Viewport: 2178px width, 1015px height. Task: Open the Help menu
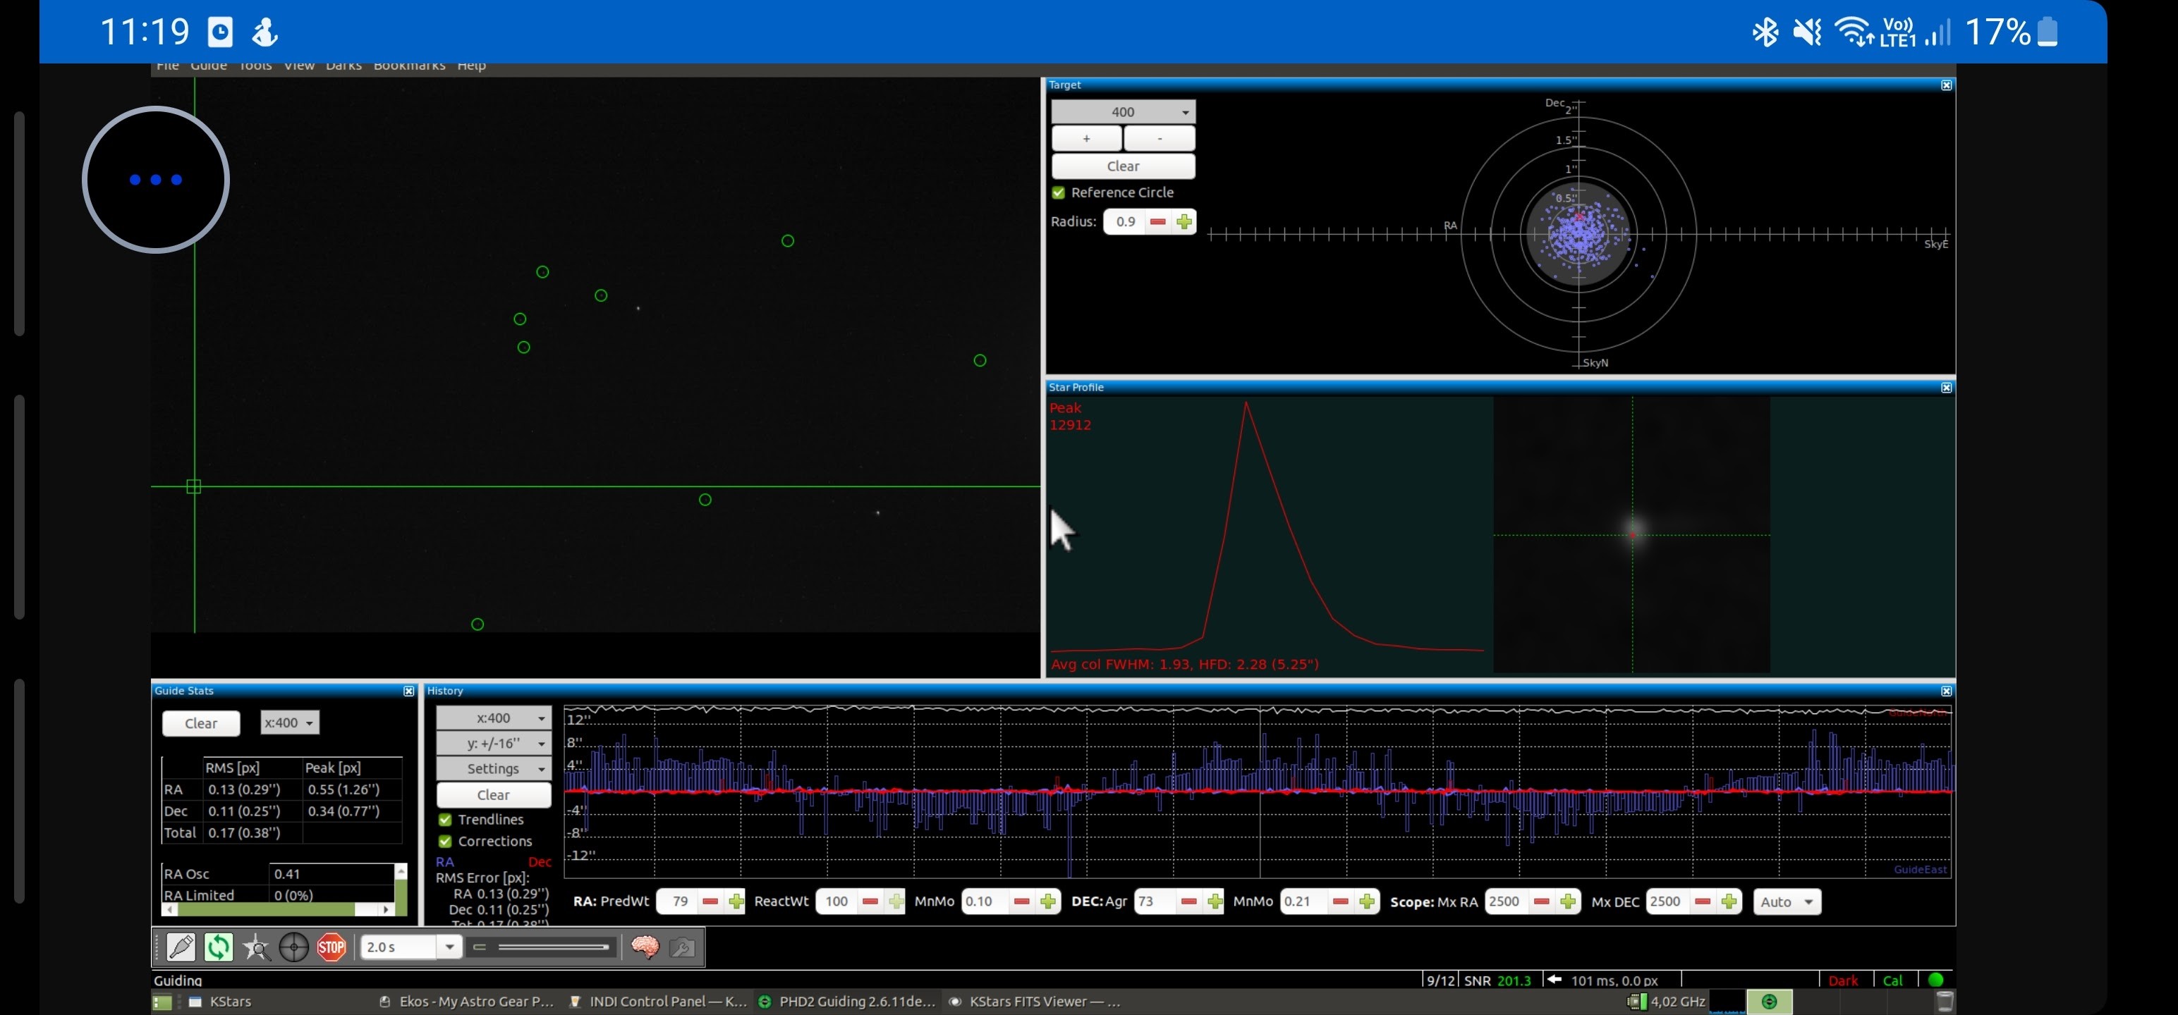click(471, 67)
